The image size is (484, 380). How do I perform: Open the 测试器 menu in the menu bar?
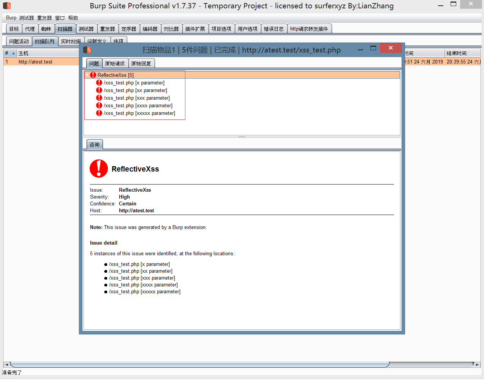27,18
